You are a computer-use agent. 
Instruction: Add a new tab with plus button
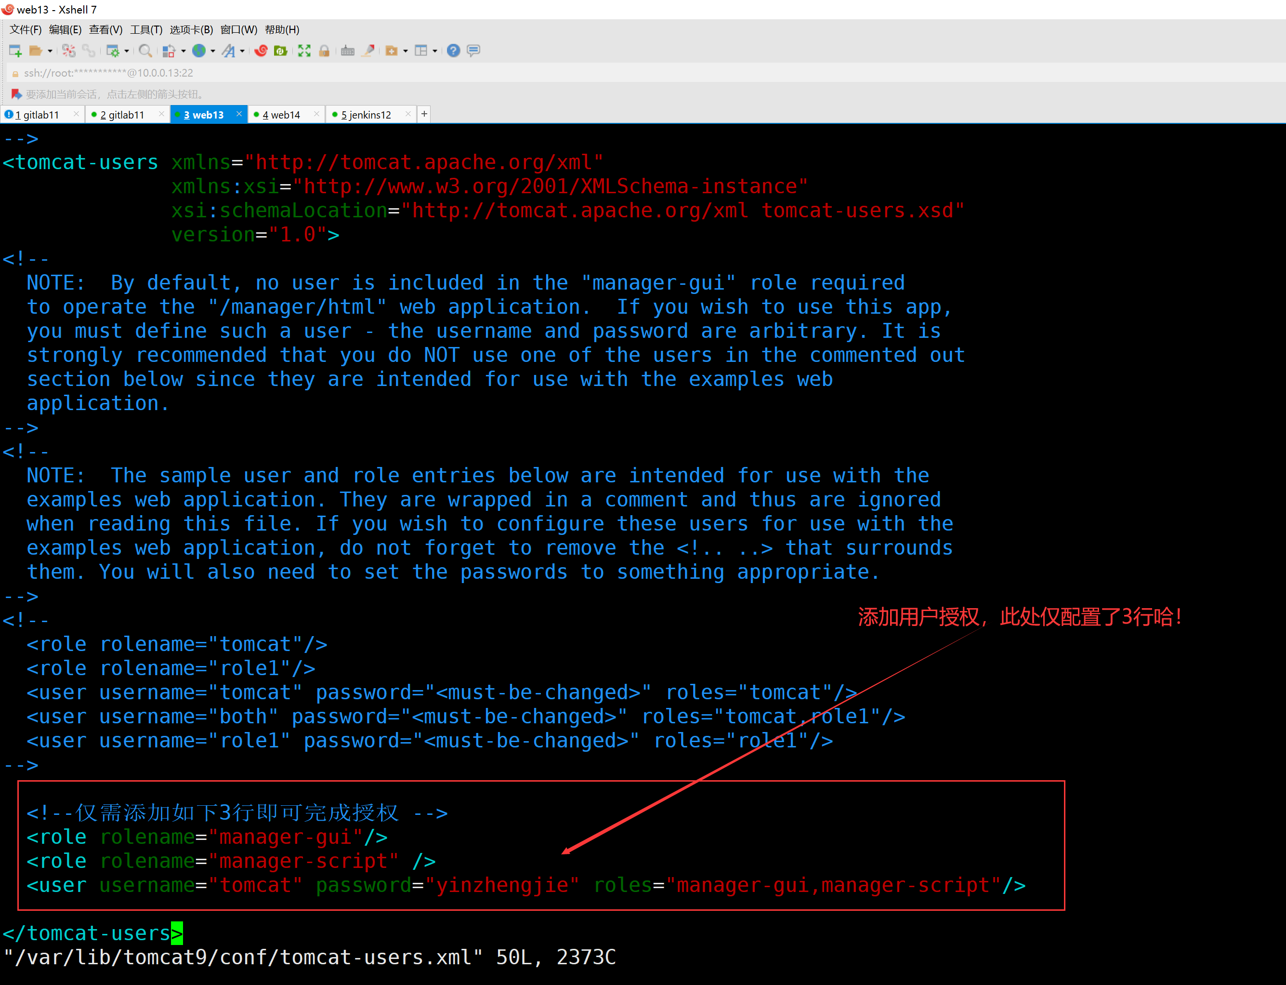tap(424, 114)
